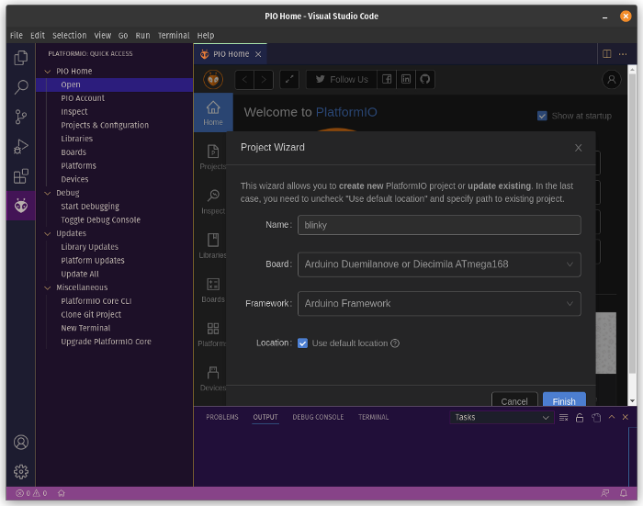This screenshot has height=506, width=643.
Task: Click the GitHub icon in PIO Home toolbar
Action: tap(424, 79)
